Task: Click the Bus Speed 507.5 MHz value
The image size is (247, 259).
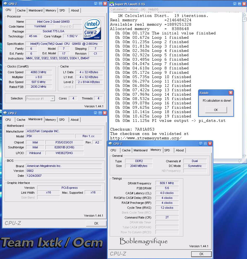Action: [39, 82]
